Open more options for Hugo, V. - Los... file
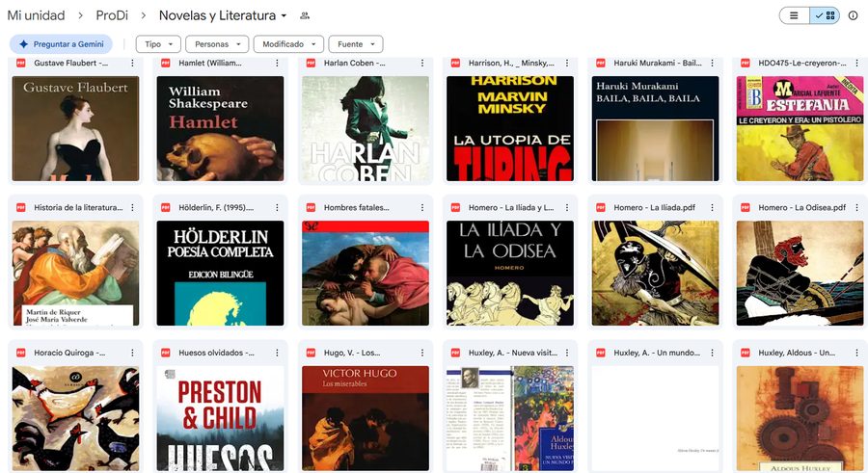Viewport: 868px width, 473px height. pos(422,353)
